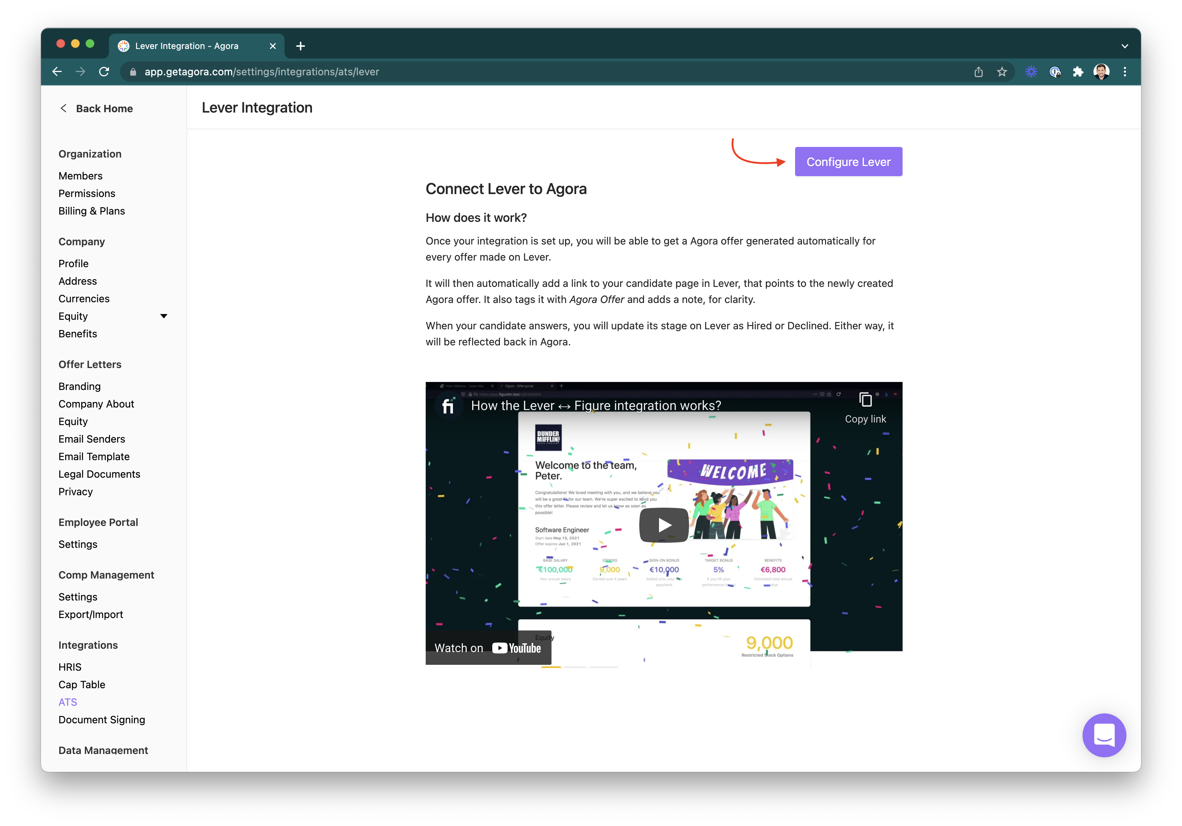Open HRIS integrations
The height and width of the screenshot is (826, 1182).
click(70, 667)
